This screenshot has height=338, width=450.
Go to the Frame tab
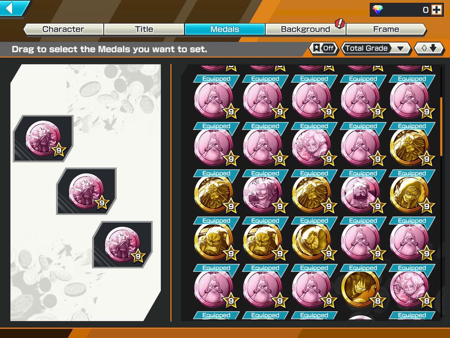(x=386, y=29)
